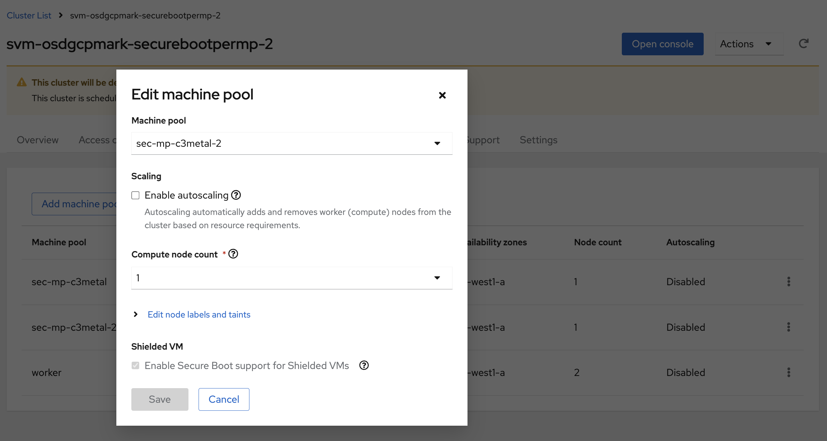
Task: Click the warning triangle icon in the banner
Action: (22, 82)
